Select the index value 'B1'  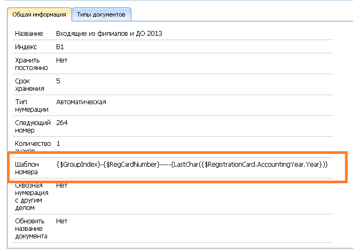click(x=60, y=47)
